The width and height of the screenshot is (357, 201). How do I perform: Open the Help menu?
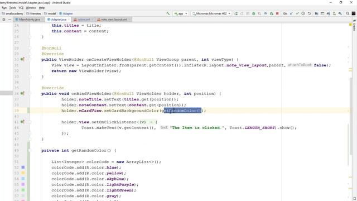coord(42,8)
